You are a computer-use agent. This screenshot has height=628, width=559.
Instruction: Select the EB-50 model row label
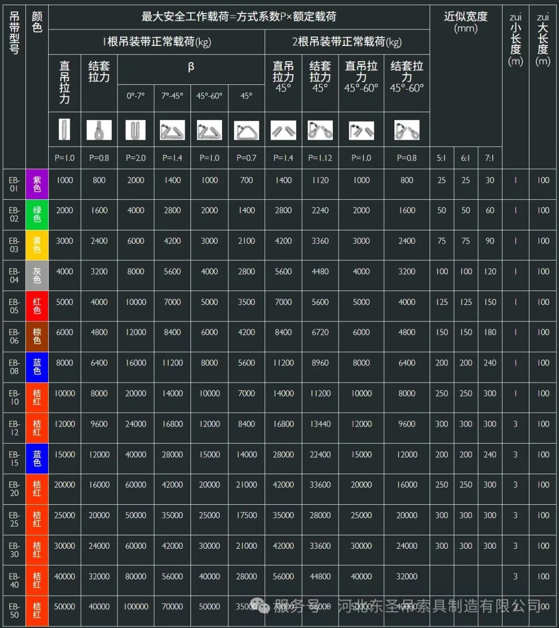pyautogui.click(x=14, y=610)
